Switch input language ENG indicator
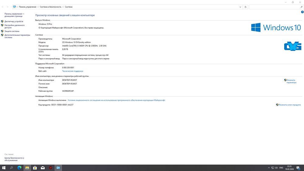Screen dimensions: 304x171 tap(281, 168)
